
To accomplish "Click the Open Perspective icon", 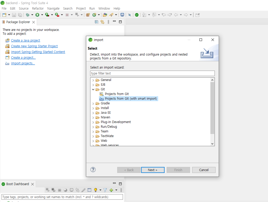I will click(x=197, y=15).
